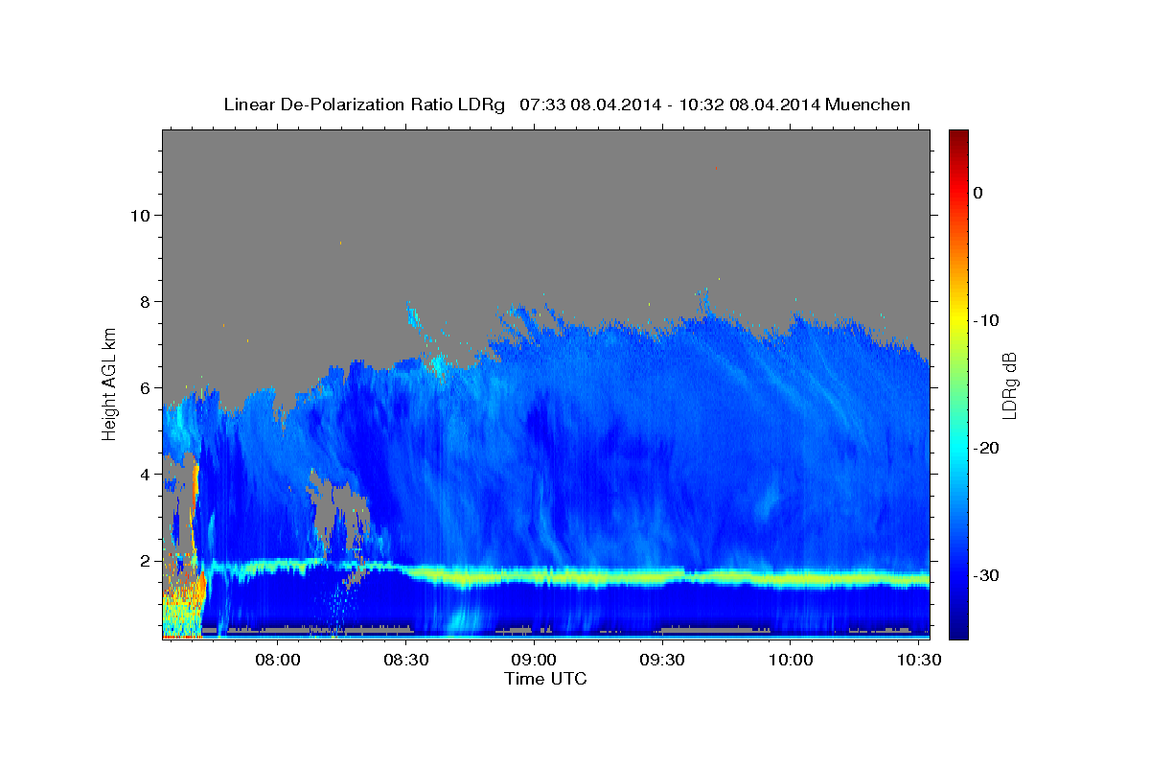Click the colorbar value 0
Viewport: 1150px width, 767px height.
[x=977, y=193]
